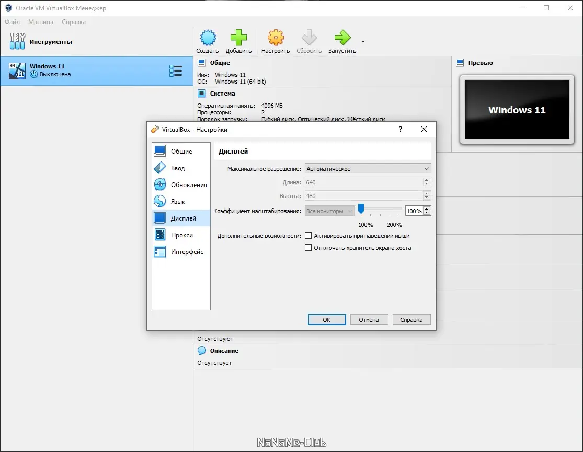The image size is (583, 452).
Task: Click OK in the settings dialog
Action: (327, 320)
